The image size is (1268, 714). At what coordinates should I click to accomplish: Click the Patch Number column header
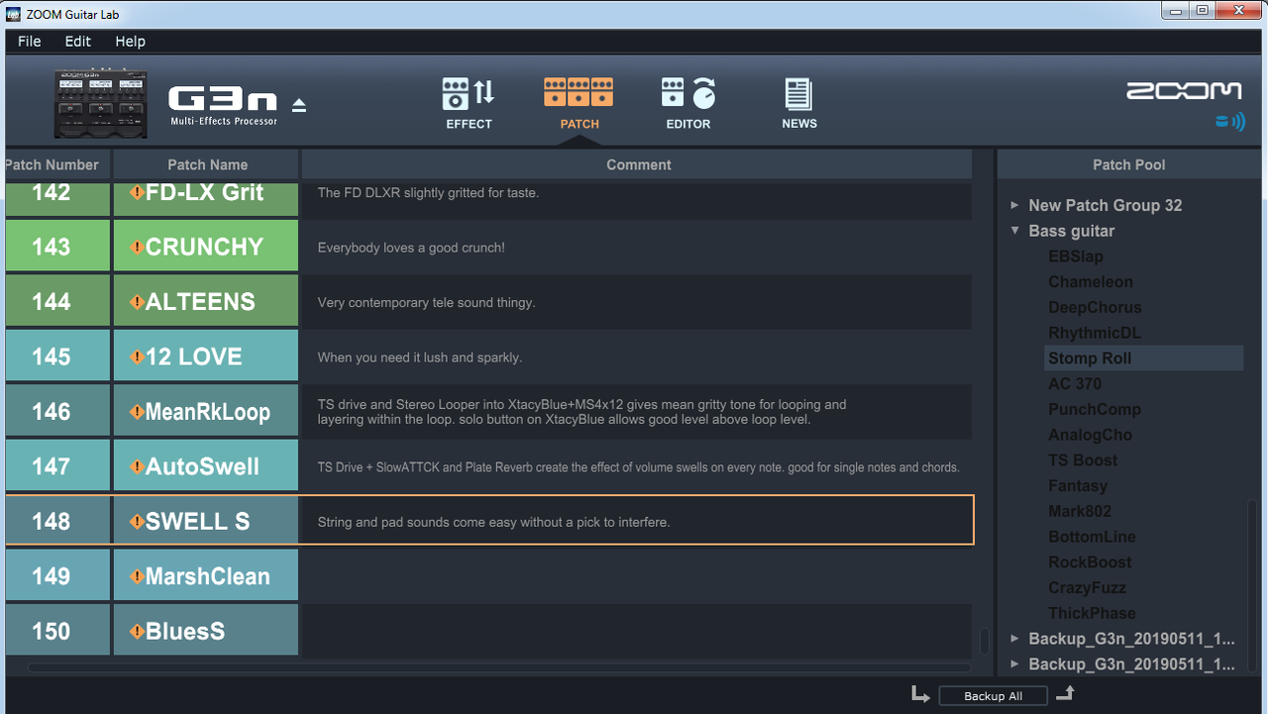pyautogui.click(x=56, y=164)
